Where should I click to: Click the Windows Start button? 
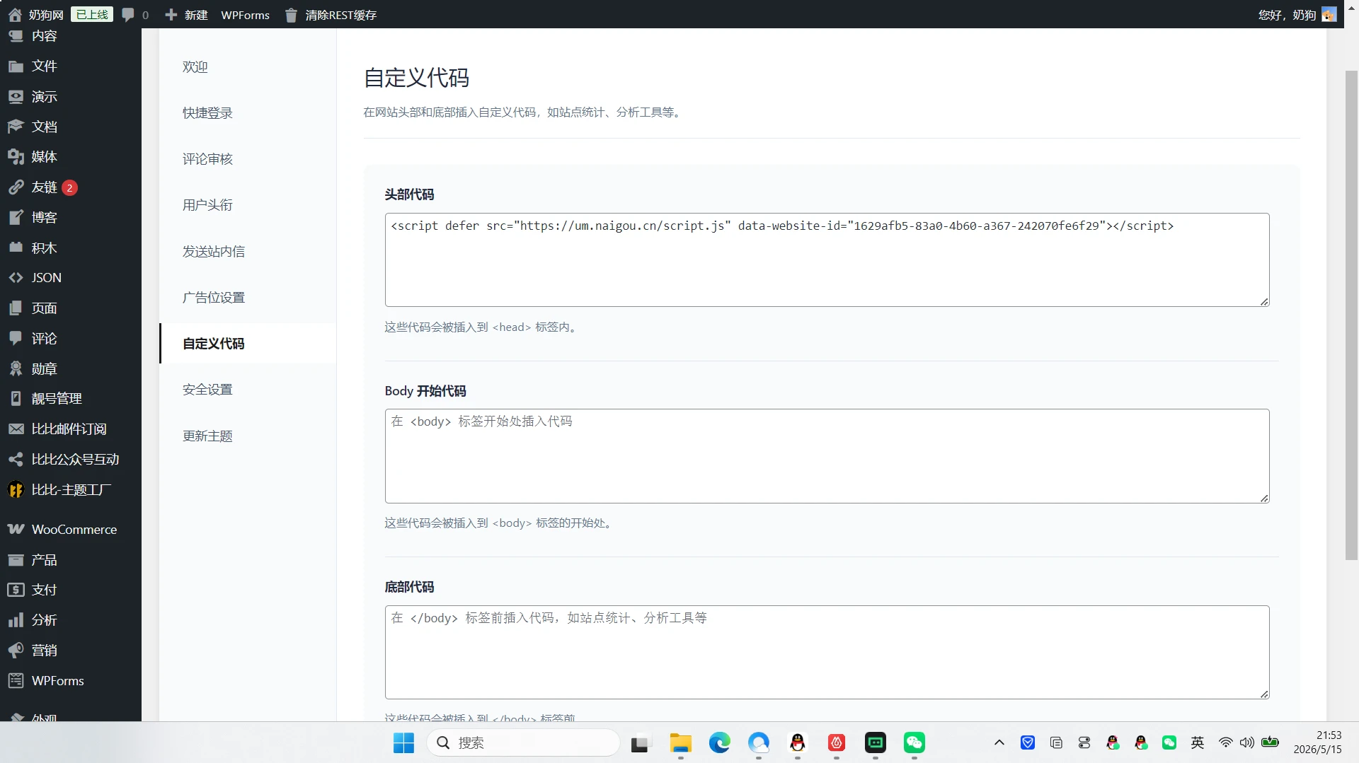(x=403, y=742)
